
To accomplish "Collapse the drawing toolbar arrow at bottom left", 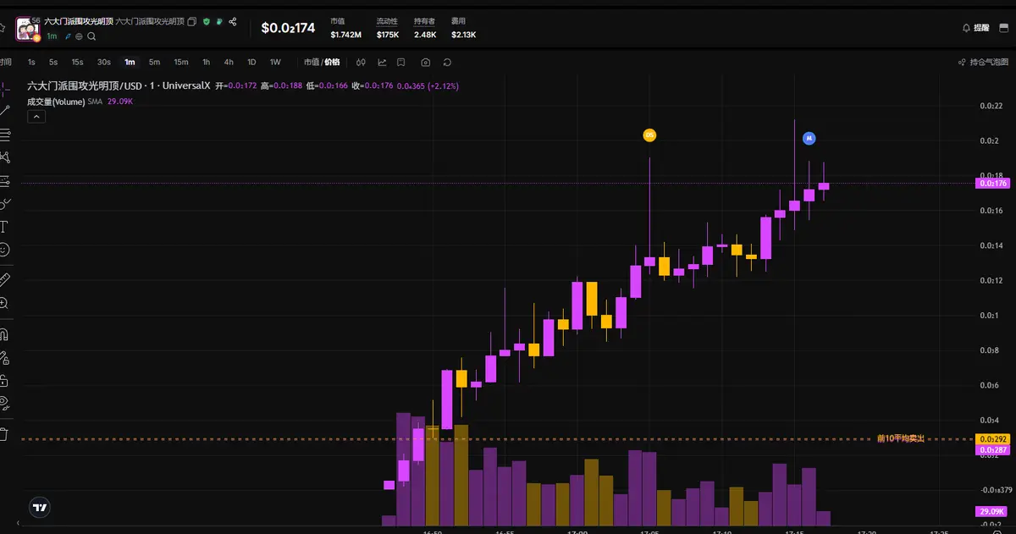I will (x=19, y=525).
